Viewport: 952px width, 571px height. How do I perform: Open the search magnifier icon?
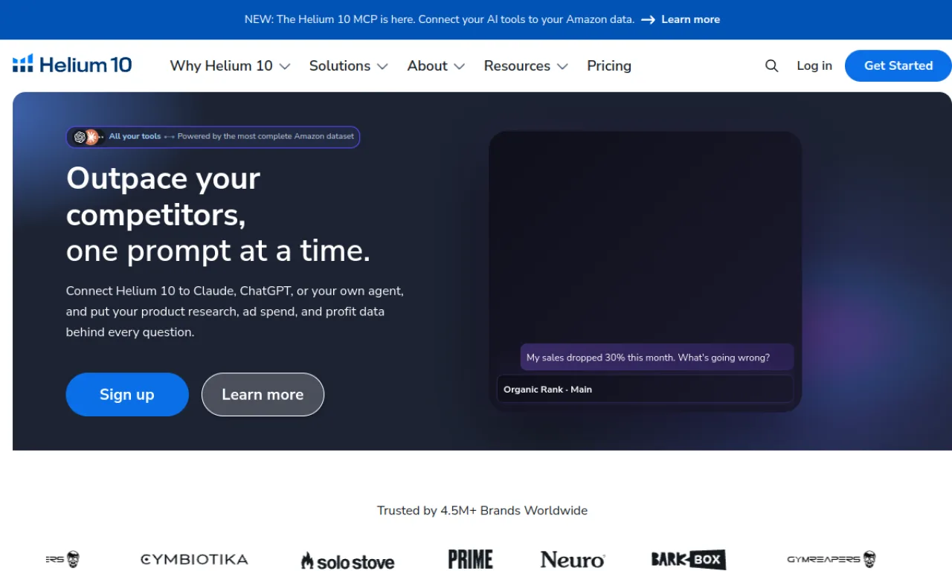(772, 65)
